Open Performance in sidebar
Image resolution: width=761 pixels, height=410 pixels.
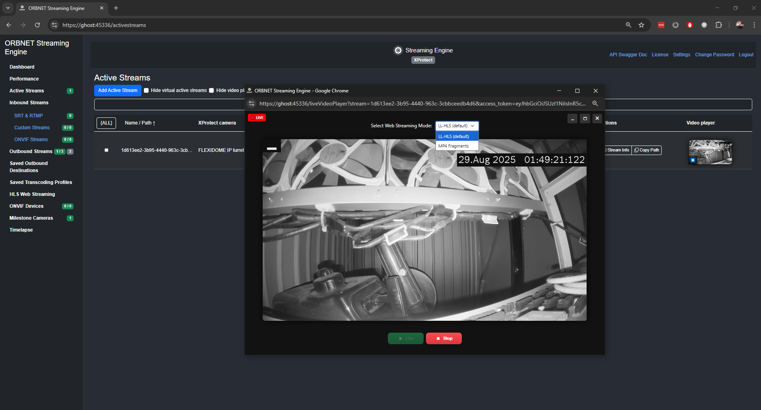(24, 79)
